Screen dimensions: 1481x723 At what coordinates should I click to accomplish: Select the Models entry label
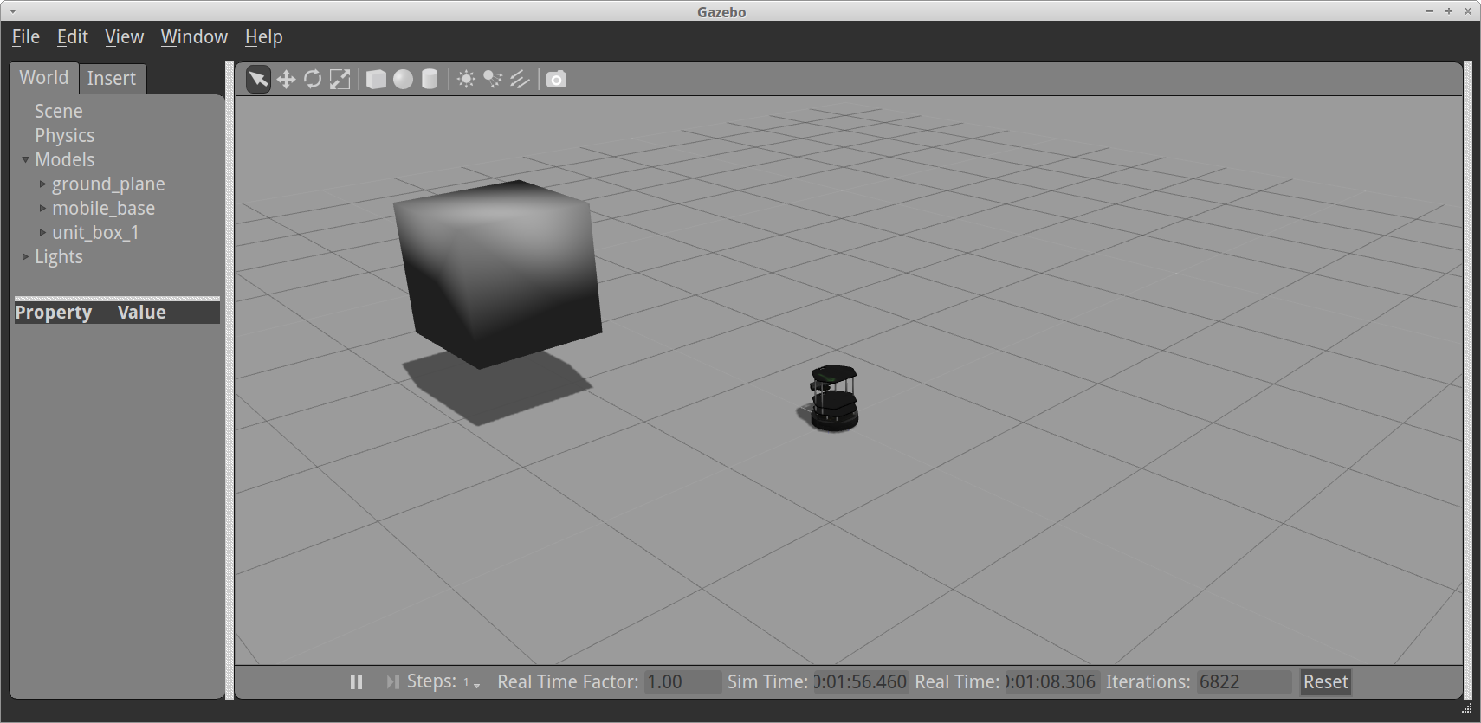coord(65,160)
